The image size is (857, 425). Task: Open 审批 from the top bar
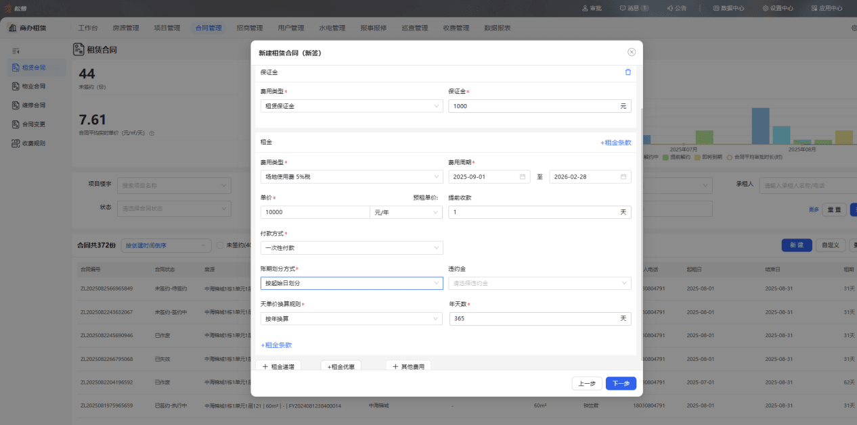(592, 8)
